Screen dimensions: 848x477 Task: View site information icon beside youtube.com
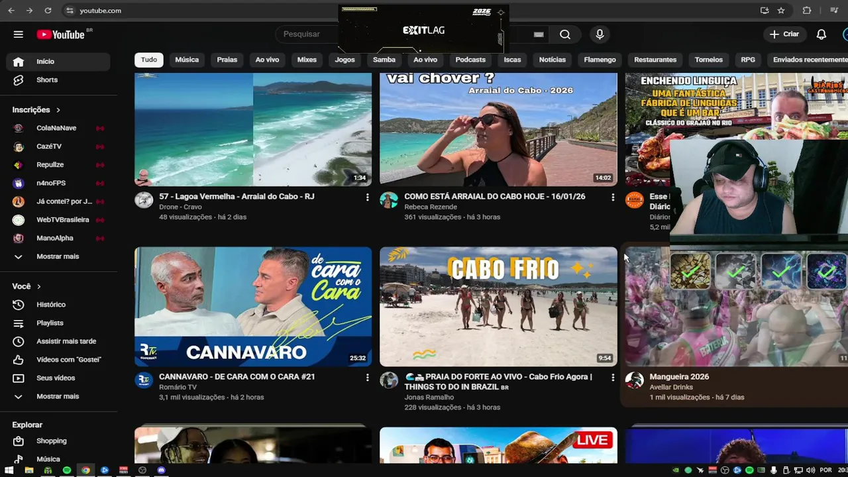point(70,11)
